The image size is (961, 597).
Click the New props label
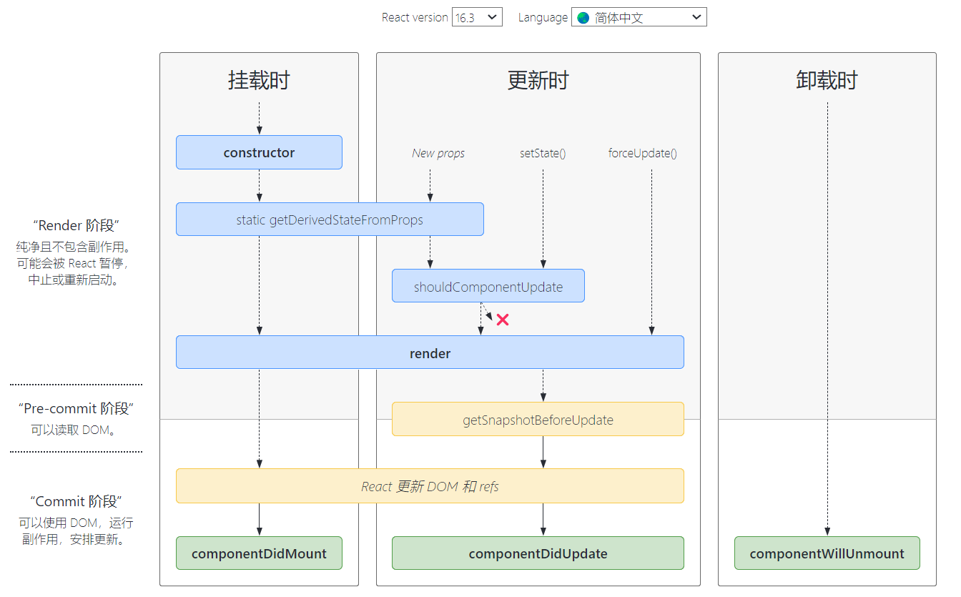[x=438, y=153]
